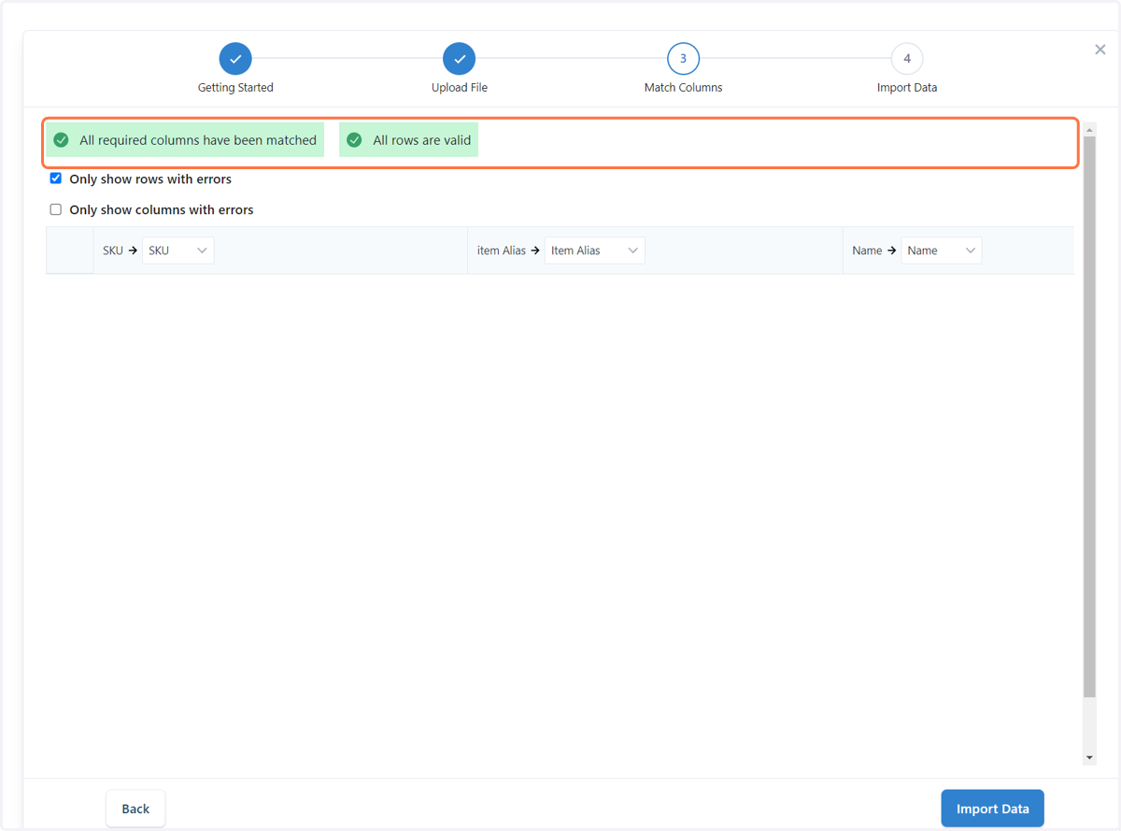Click the Getting Started step label
The width and height of the screenshot is (1121, 831).
[235, 88]
